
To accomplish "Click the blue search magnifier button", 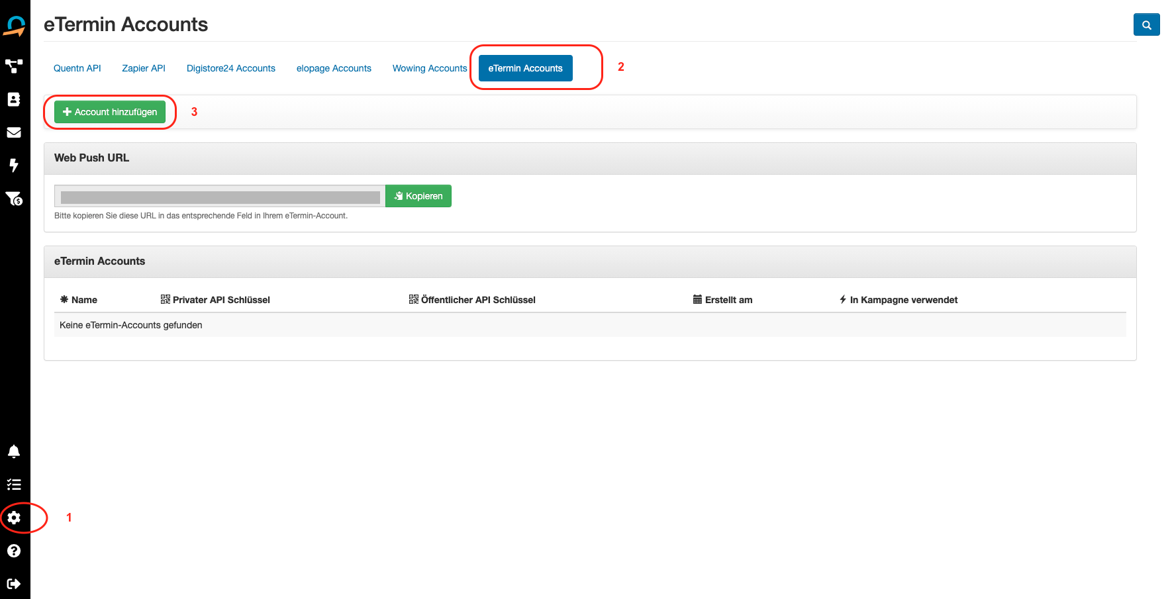I will pyautogui.click(x=1146, y=24).
